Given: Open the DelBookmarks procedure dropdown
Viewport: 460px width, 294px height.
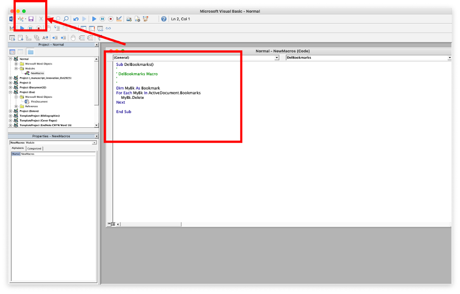Looking at the screenshot, I should (x=450, y=58).
